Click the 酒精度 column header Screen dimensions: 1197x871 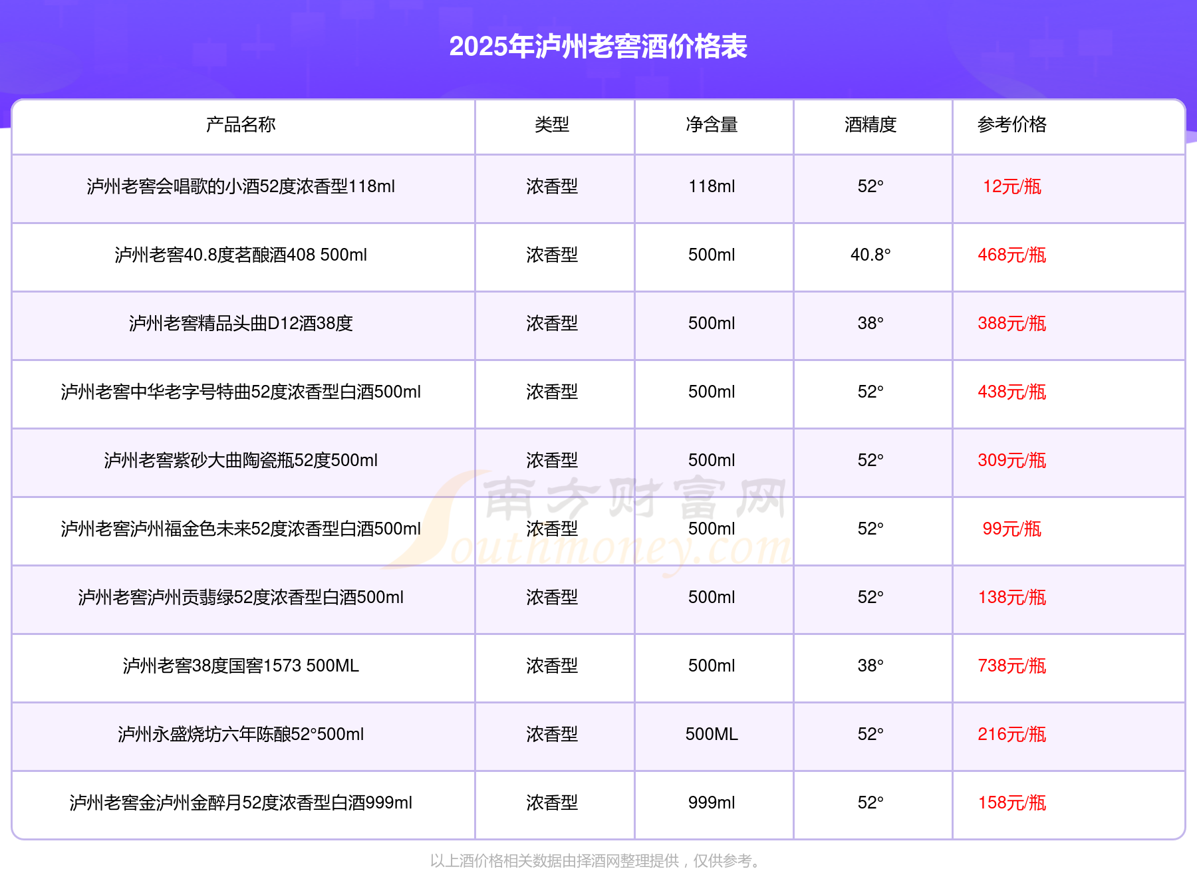870,124
